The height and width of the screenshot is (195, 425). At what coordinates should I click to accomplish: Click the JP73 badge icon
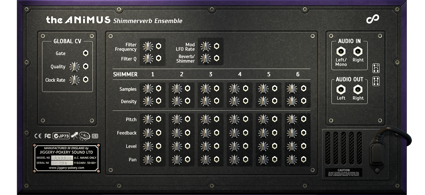(61, 136)
